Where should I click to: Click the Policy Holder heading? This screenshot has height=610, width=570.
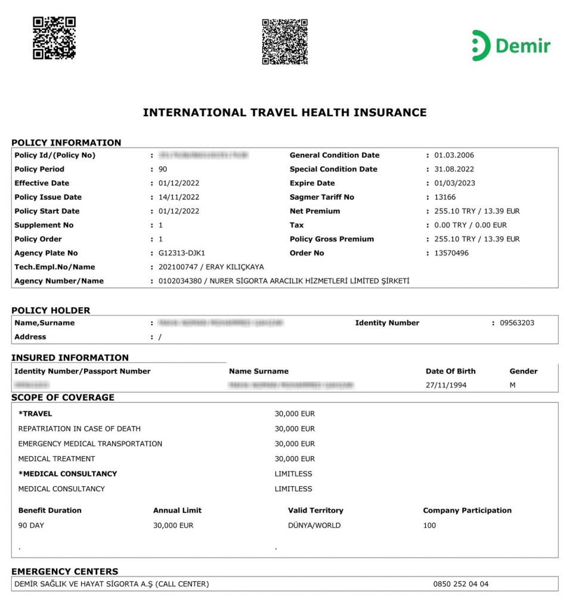(x=51, y=310)
